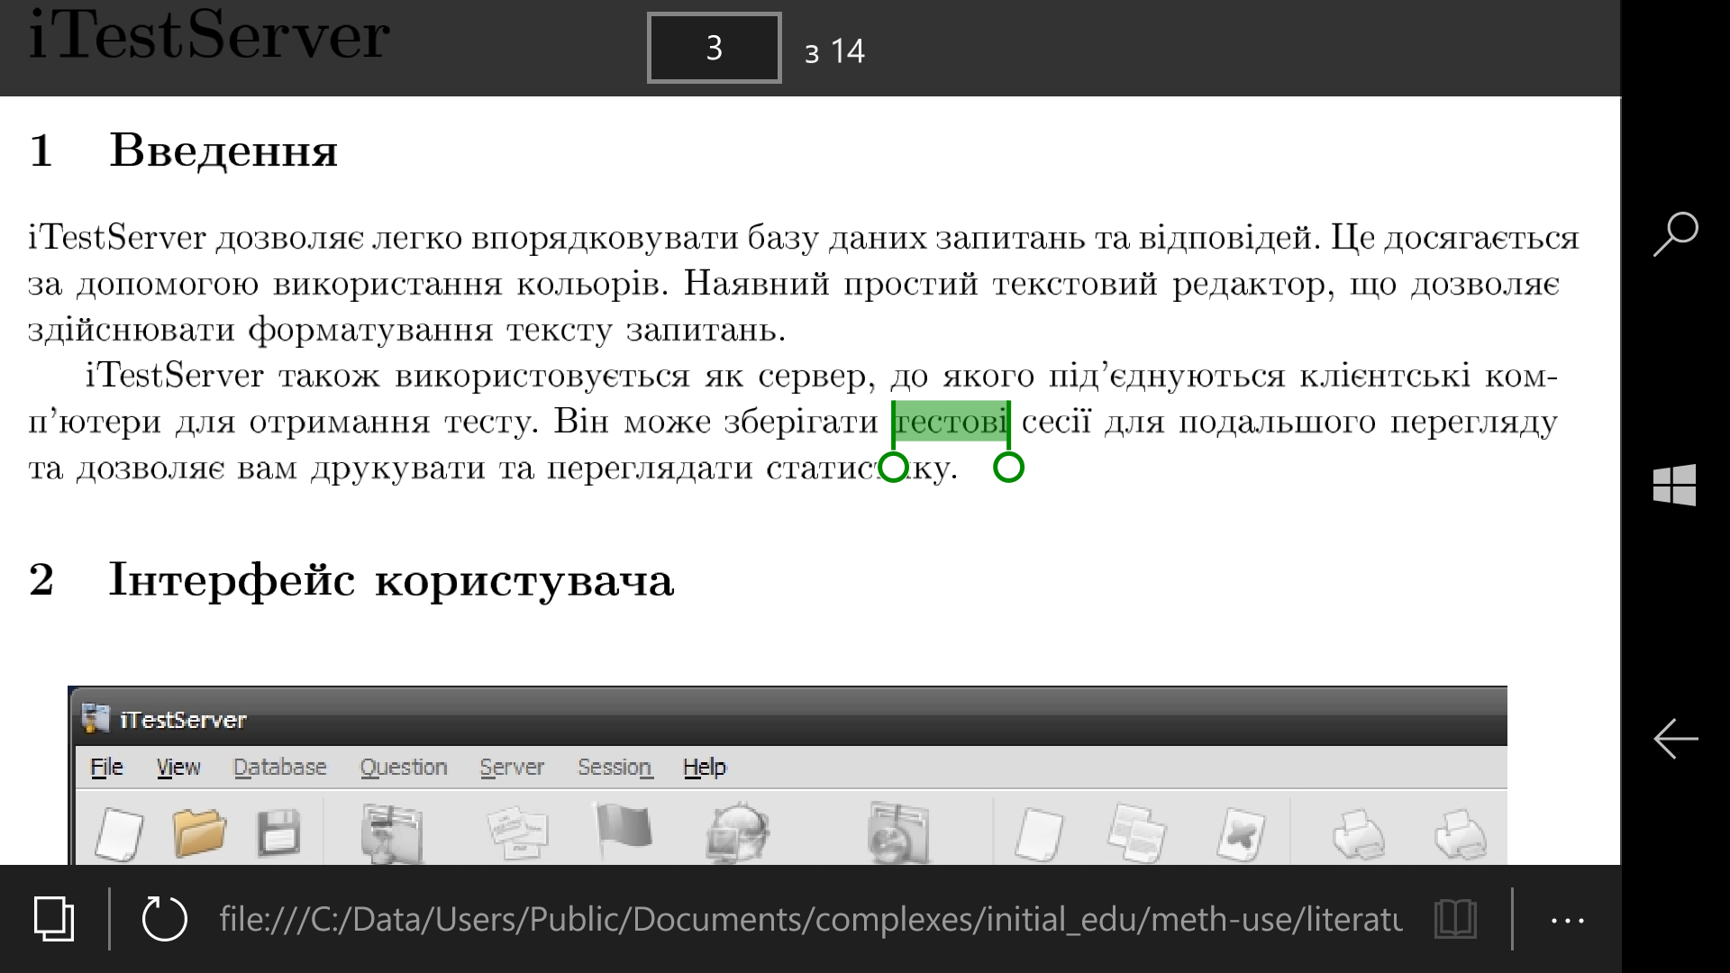Click the large iTestServer document title
The width and height of the screenshot is (1730, 973).
[209, 34]
